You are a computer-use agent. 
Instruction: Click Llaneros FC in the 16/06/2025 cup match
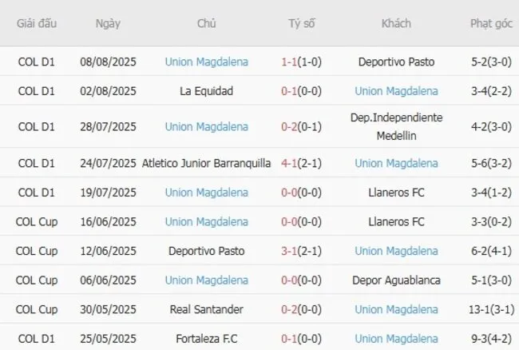click(396, 221)
